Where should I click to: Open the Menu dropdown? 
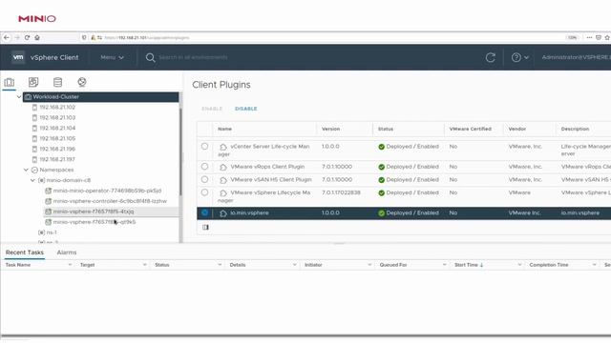click(x=112, y=57)
